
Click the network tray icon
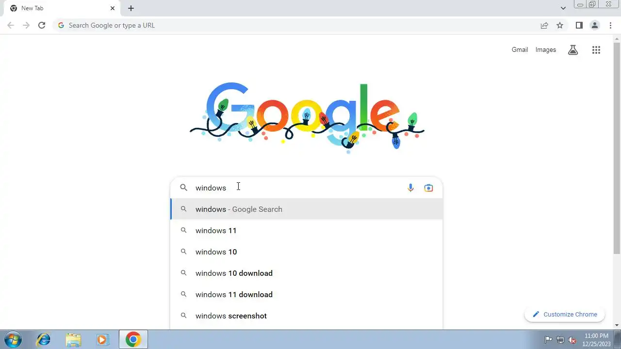pyautogui.click(x=560, y=340)
